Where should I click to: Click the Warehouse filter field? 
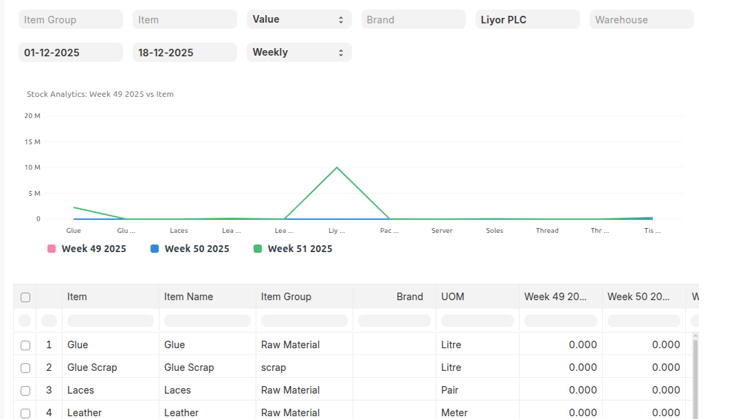click(x=641, y=20)
